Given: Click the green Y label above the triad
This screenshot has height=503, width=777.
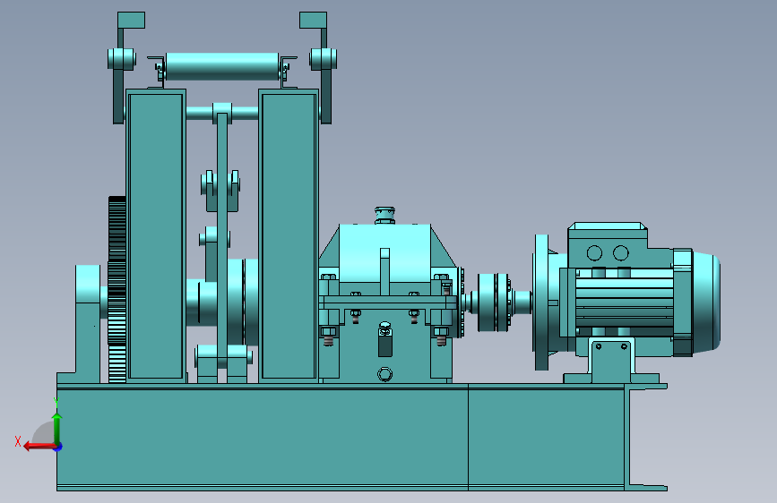Looking at the screenshot, I should click(56, 402).
